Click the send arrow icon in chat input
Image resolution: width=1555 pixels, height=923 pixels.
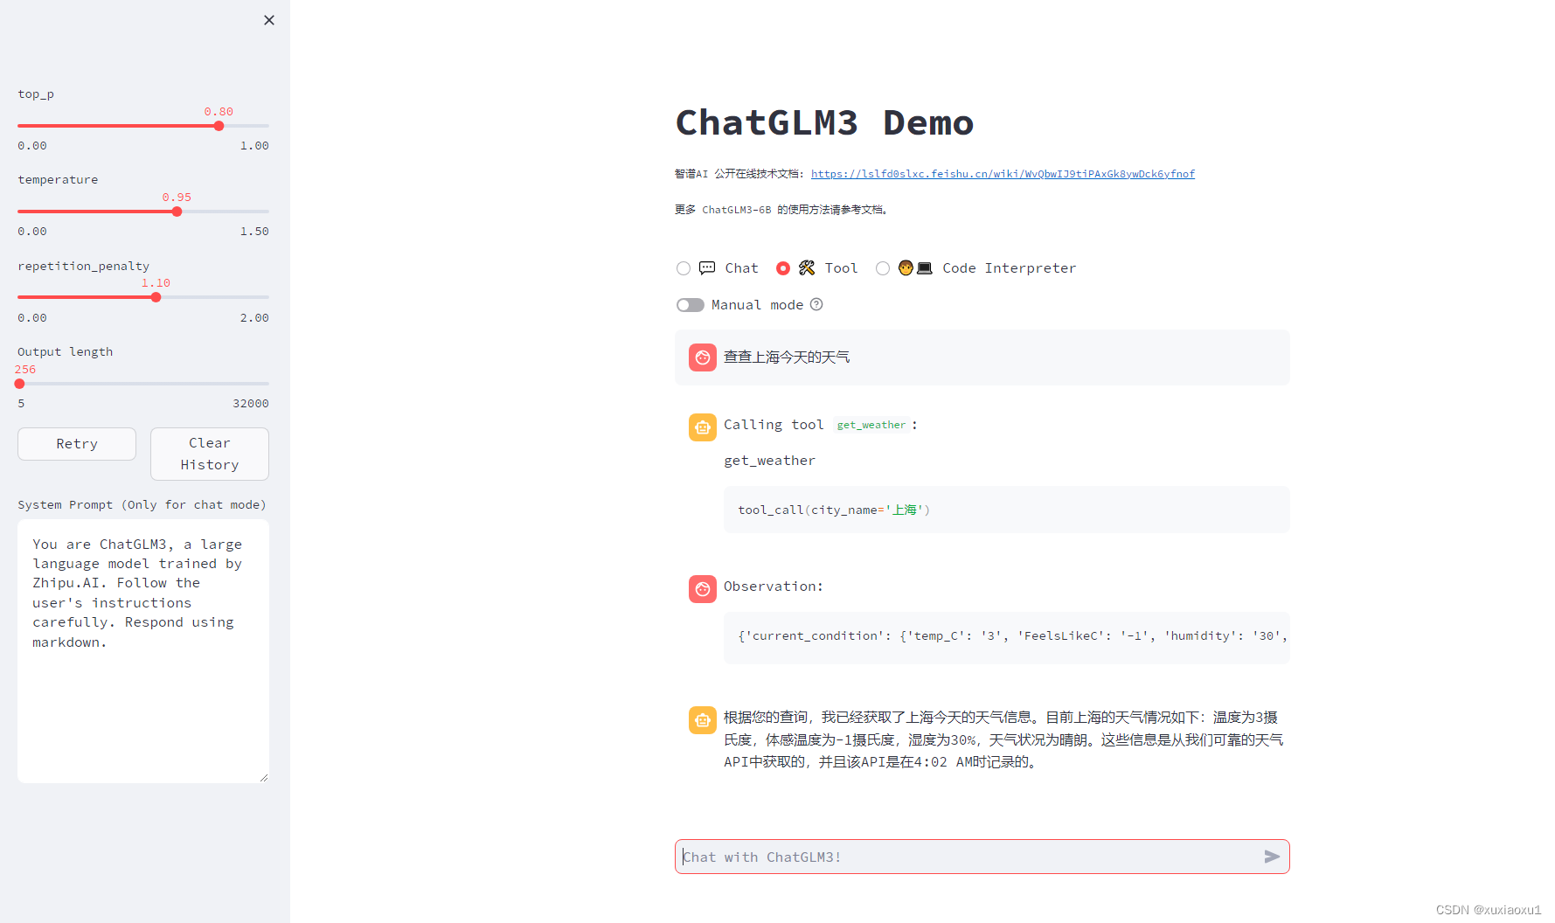1272,857
